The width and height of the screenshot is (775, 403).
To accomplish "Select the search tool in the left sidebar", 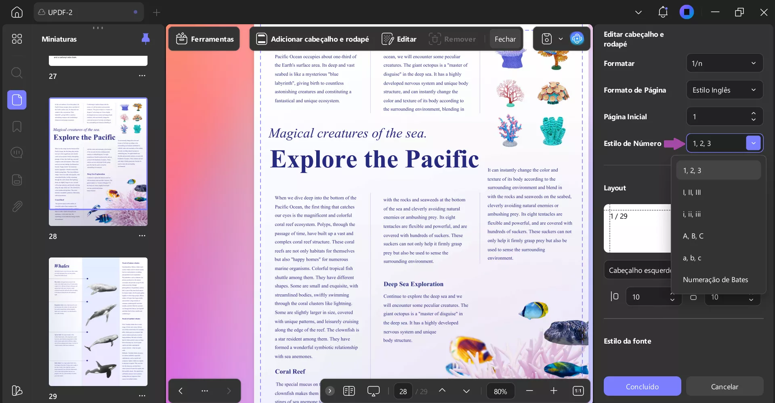I will (x=17, y=73).
